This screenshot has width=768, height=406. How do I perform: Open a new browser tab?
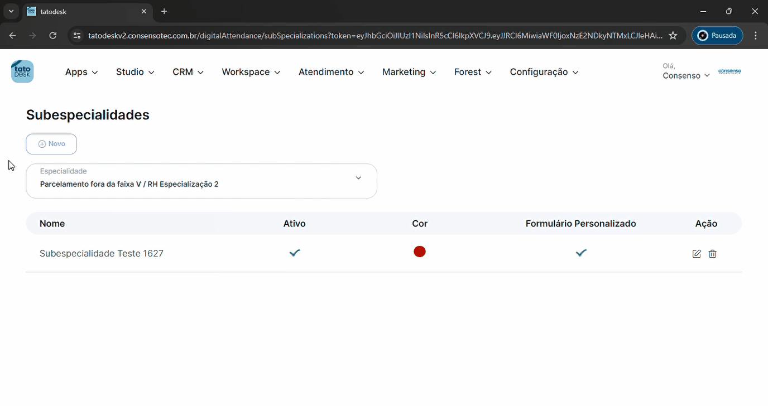(x=164, y=12)
